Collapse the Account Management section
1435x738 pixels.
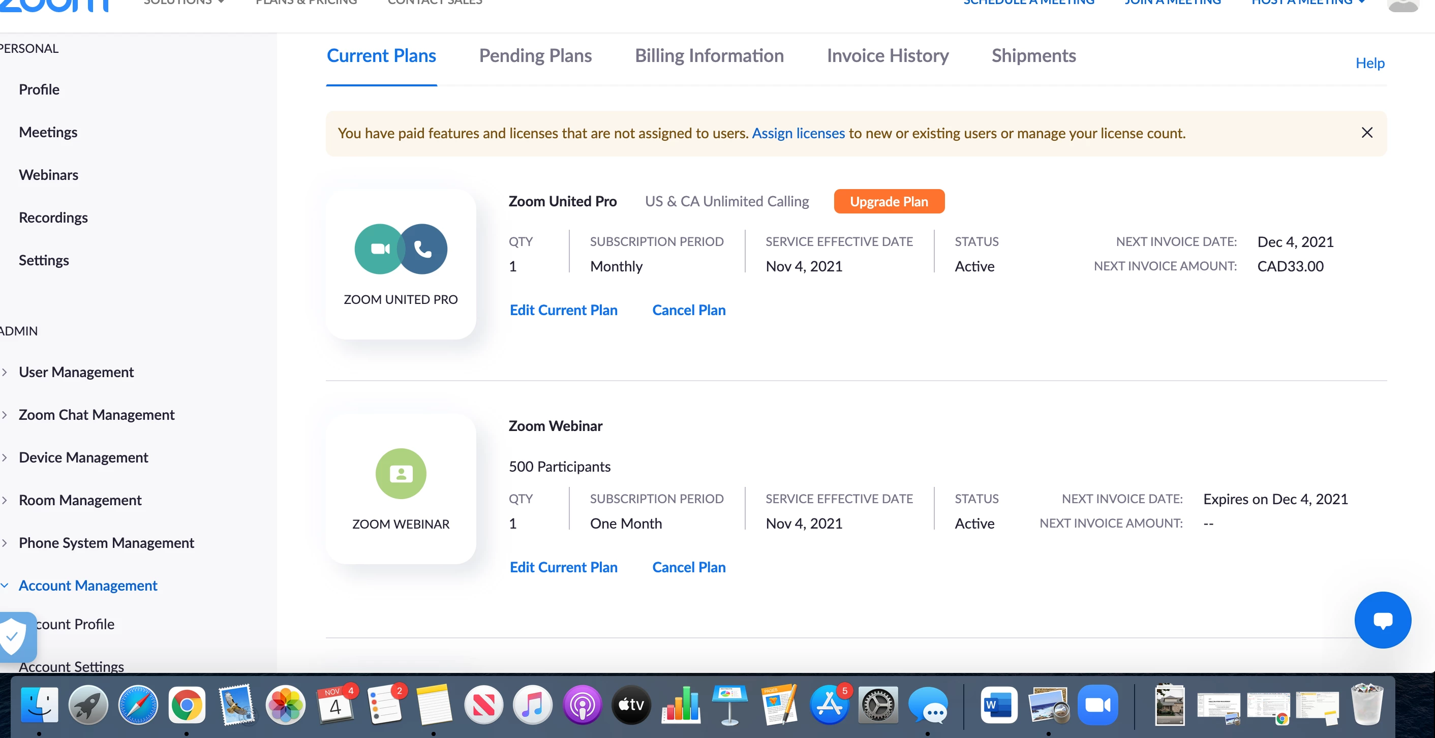click(87, 586)
